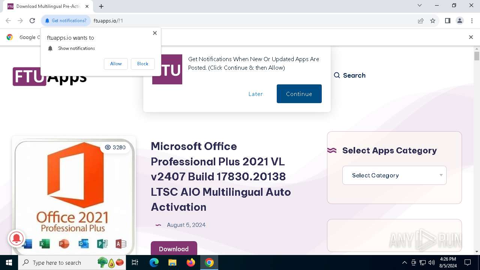
Task: Open File Explorer from taskbar
Action: (x=172, y=262)
